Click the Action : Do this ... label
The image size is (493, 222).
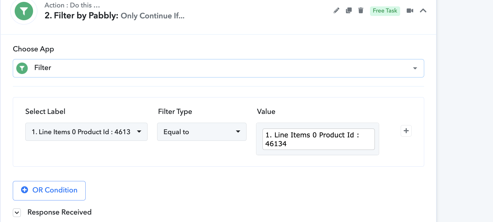[72, 5]
